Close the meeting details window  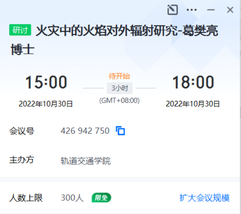point(230,10)
